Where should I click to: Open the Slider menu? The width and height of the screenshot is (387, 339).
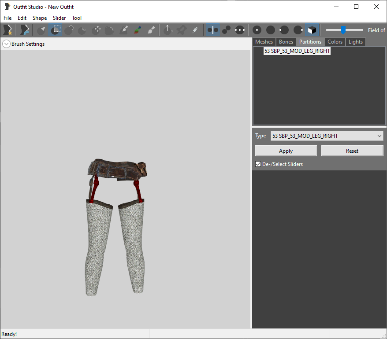coord(59,18)
